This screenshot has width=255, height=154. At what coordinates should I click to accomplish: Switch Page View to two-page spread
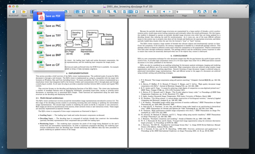point(131,12)
